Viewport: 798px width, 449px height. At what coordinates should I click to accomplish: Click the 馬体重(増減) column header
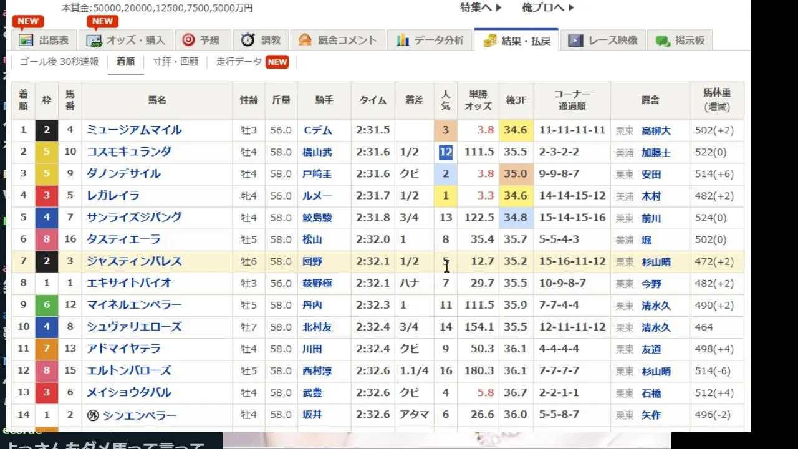[x=716, y=100]
